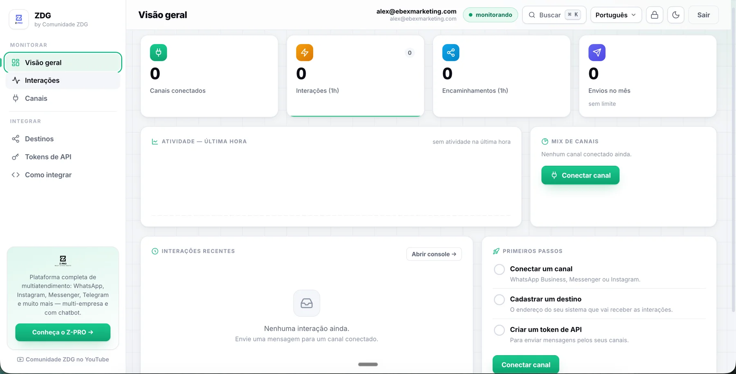This screenshot has height=374, width=736.
Task: Click Conectar canal under Primeiros passos
Action: click(526, 365)
